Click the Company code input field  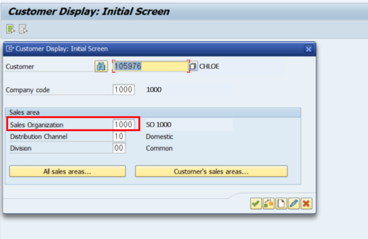tap(124, 90)
